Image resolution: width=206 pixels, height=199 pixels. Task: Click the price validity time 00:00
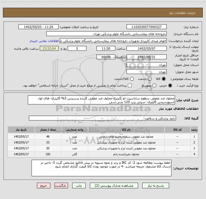[106, 57]
